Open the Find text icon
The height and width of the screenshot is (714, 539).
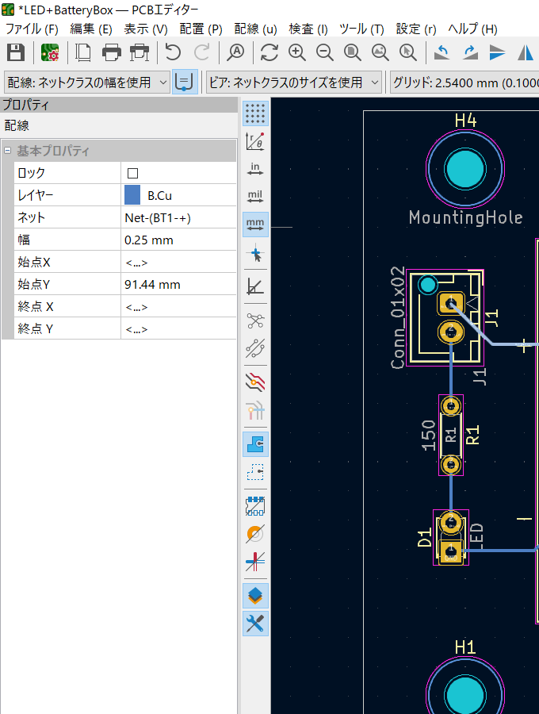[235, 53]
